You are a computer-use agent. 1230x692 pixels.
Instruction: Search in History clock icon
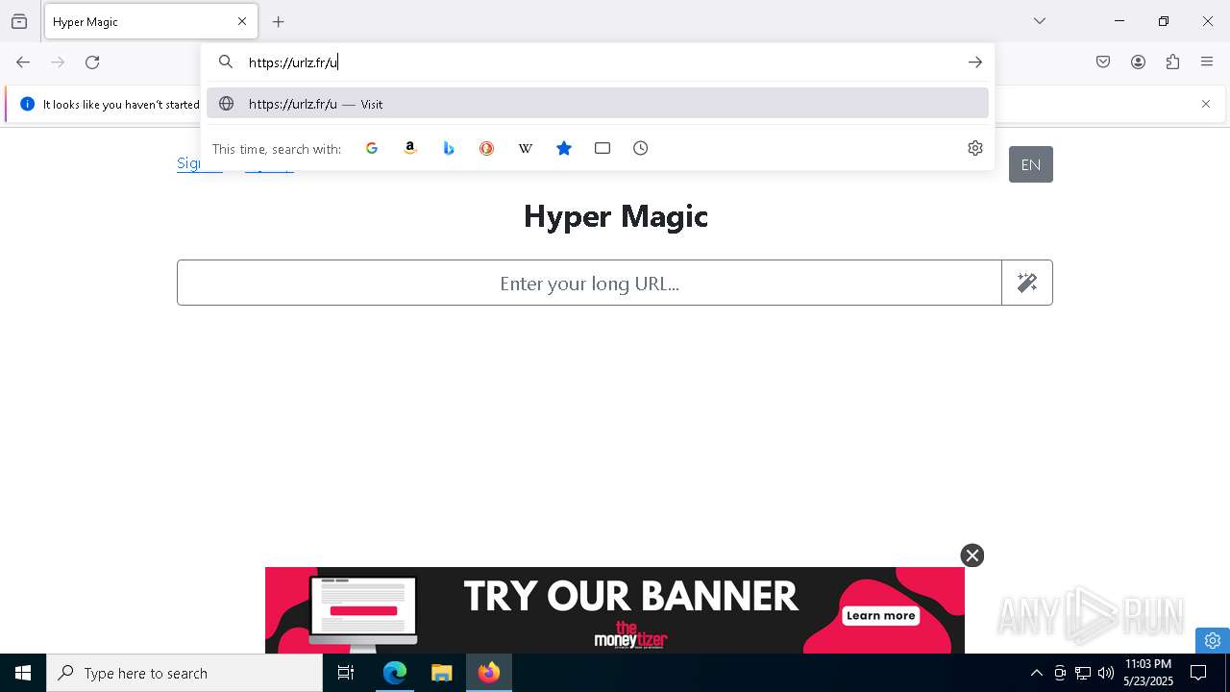click(x=641, y=148)
